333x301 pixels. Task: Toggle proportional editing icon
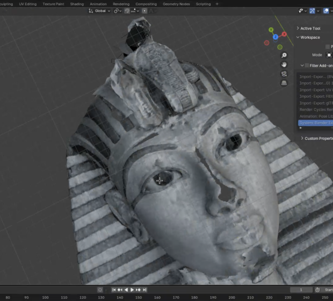coord(144,11)
